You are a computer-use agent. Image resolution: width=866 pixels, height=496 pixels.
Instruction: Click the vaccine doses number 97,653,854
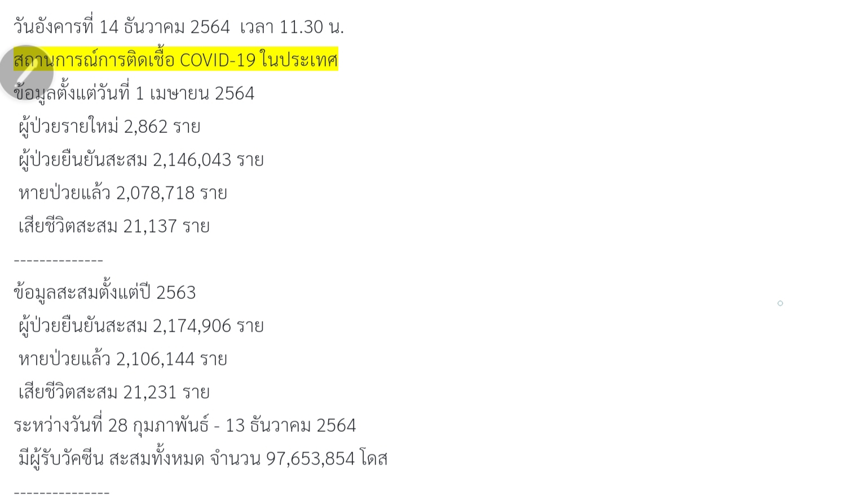311,458
